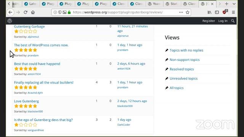Open the 'Love Gutenberg' review
244x137 pixels.
26,101
